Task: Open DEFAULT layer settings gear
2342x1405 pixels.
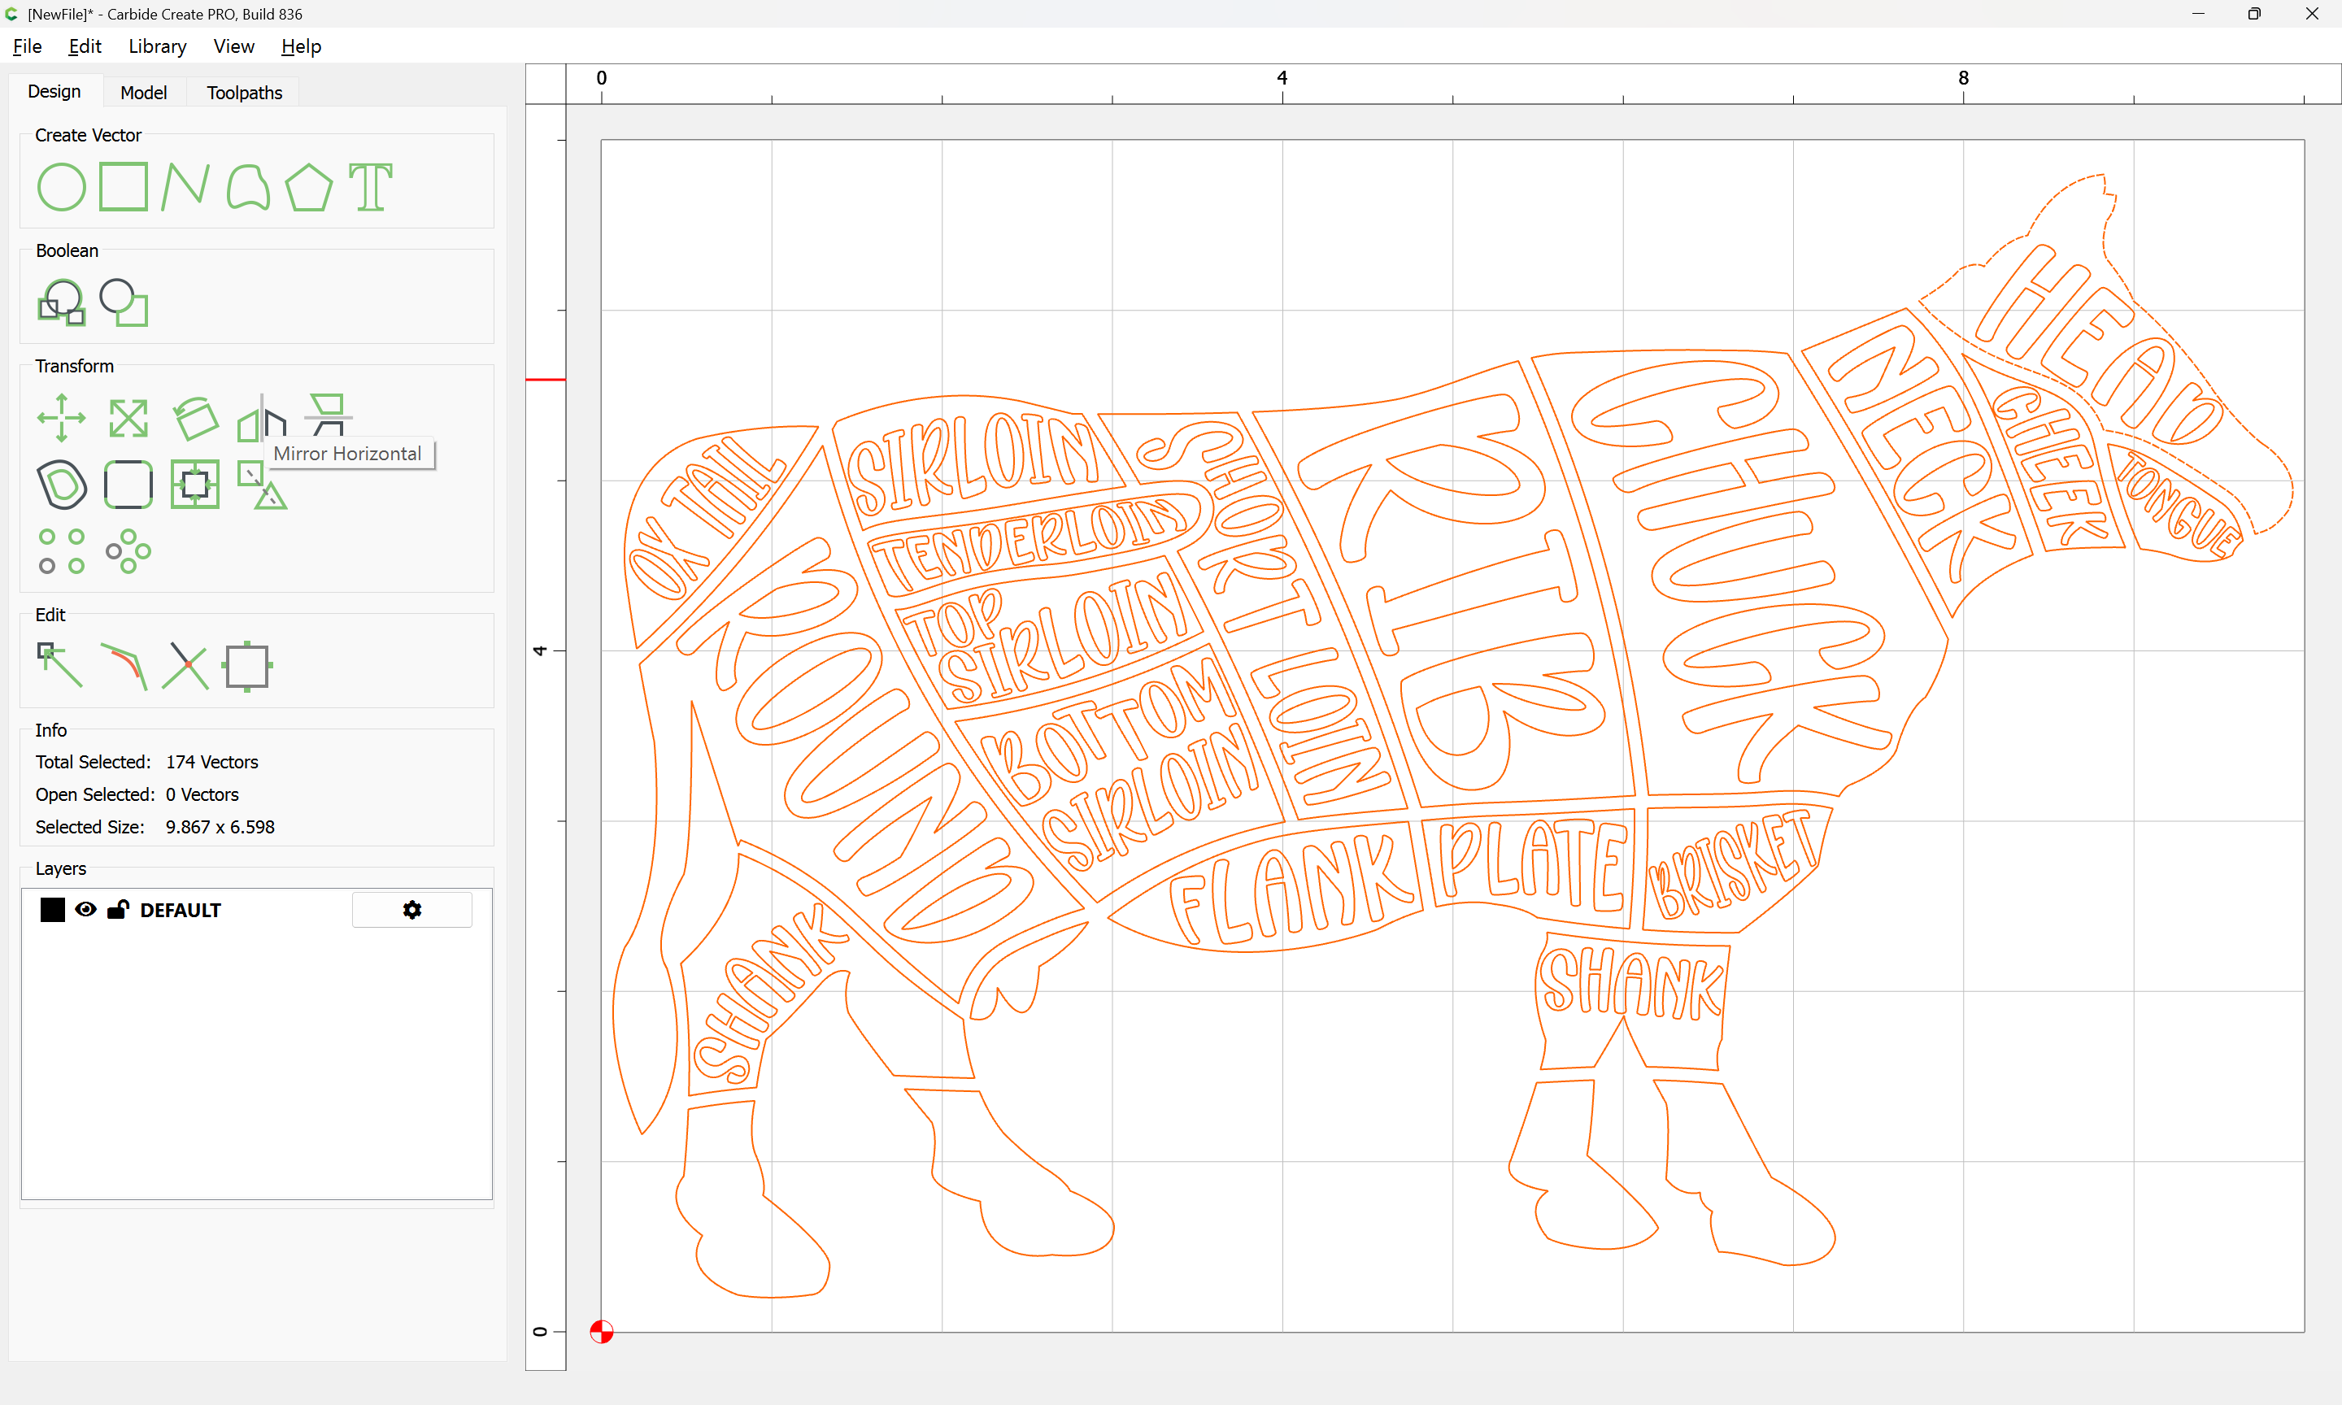Action: pyautogui.click(x=411, y=910)
